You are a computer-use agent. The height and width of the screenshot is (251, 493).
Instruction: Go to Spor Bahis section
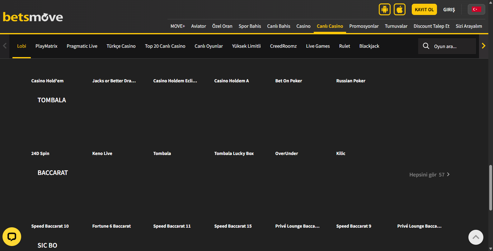pos(250,26)
